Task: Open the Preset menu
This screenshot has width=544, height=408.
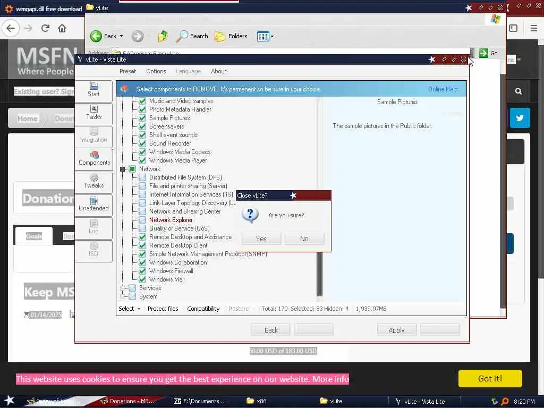Action: tap(127, 71)
